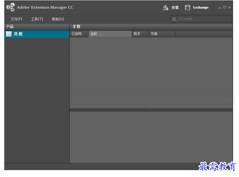Screen dimensions: 239x177
Task: Click inside the search field
Action: 201,19
